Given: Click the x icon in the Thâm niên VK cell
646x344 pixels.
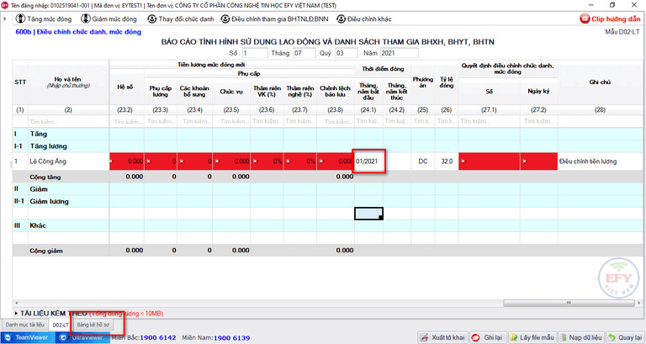Looking at the screenshot, I should (255, 161).
